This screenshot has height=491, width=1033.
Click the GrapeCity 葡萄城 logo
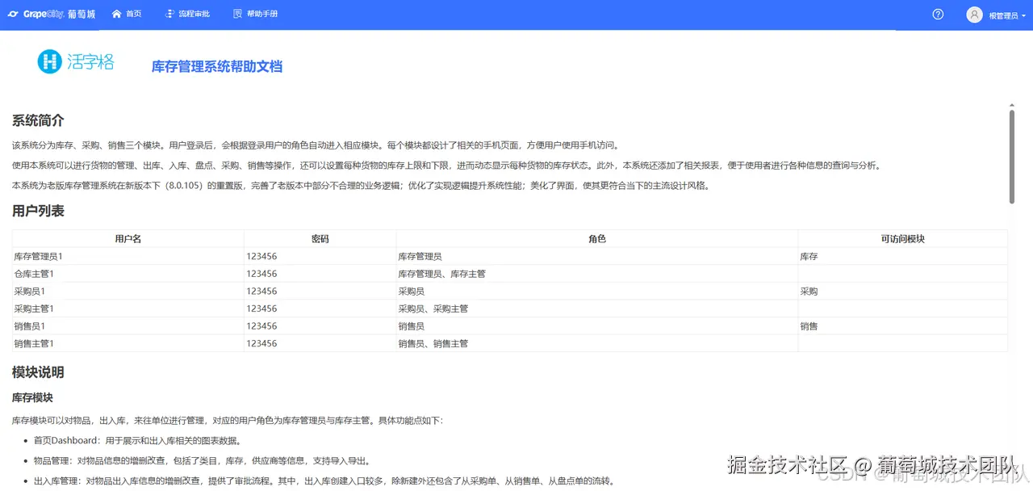click(52, 13)
